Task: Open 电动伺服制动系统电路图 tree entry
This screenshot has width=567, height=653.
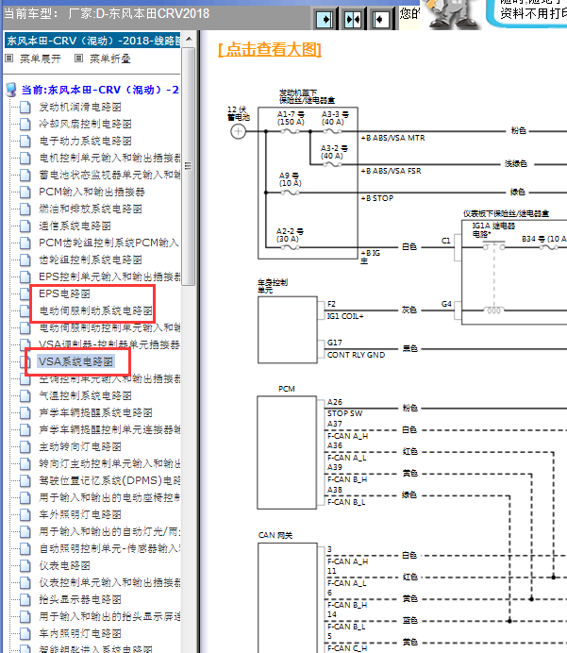Action: click(95, 310)
